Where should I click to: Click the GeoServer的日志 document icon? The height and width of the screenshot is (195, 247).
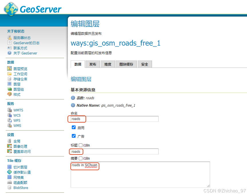coord(9,43)
